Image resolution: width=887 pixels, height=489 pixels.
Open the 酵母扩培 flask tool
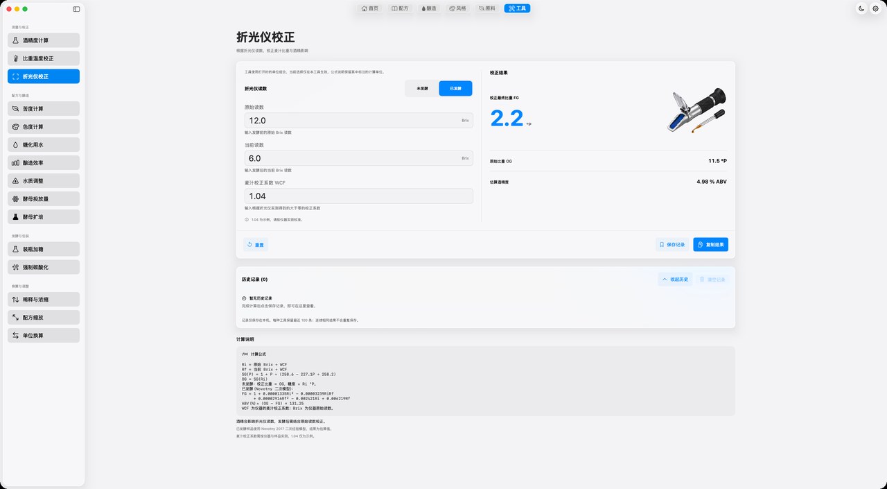[x=44, y=216]
